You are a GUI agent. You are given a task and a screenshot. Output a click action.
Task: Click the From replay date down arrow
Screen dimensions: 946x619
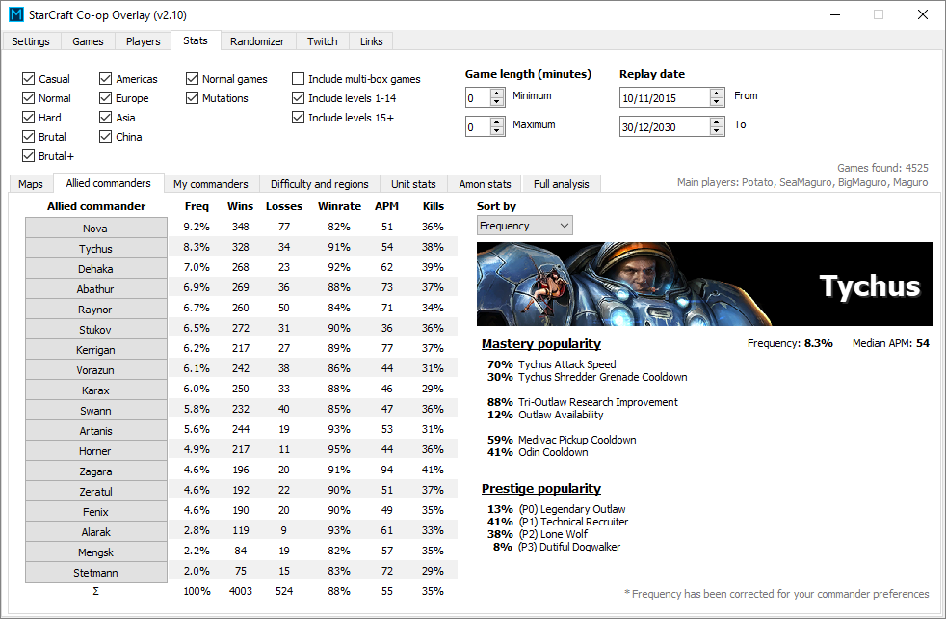click(x=717, y=102)
